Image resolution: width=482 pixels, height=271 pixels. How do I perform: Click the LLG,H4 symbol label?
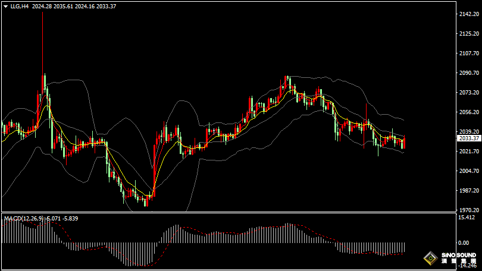click(x=20, y=6)
